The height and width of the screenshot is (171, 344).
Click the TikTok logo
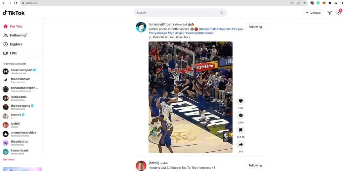(x=14, y=13)
